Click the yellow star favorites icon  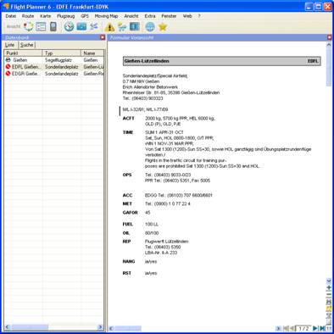[163, 27]
